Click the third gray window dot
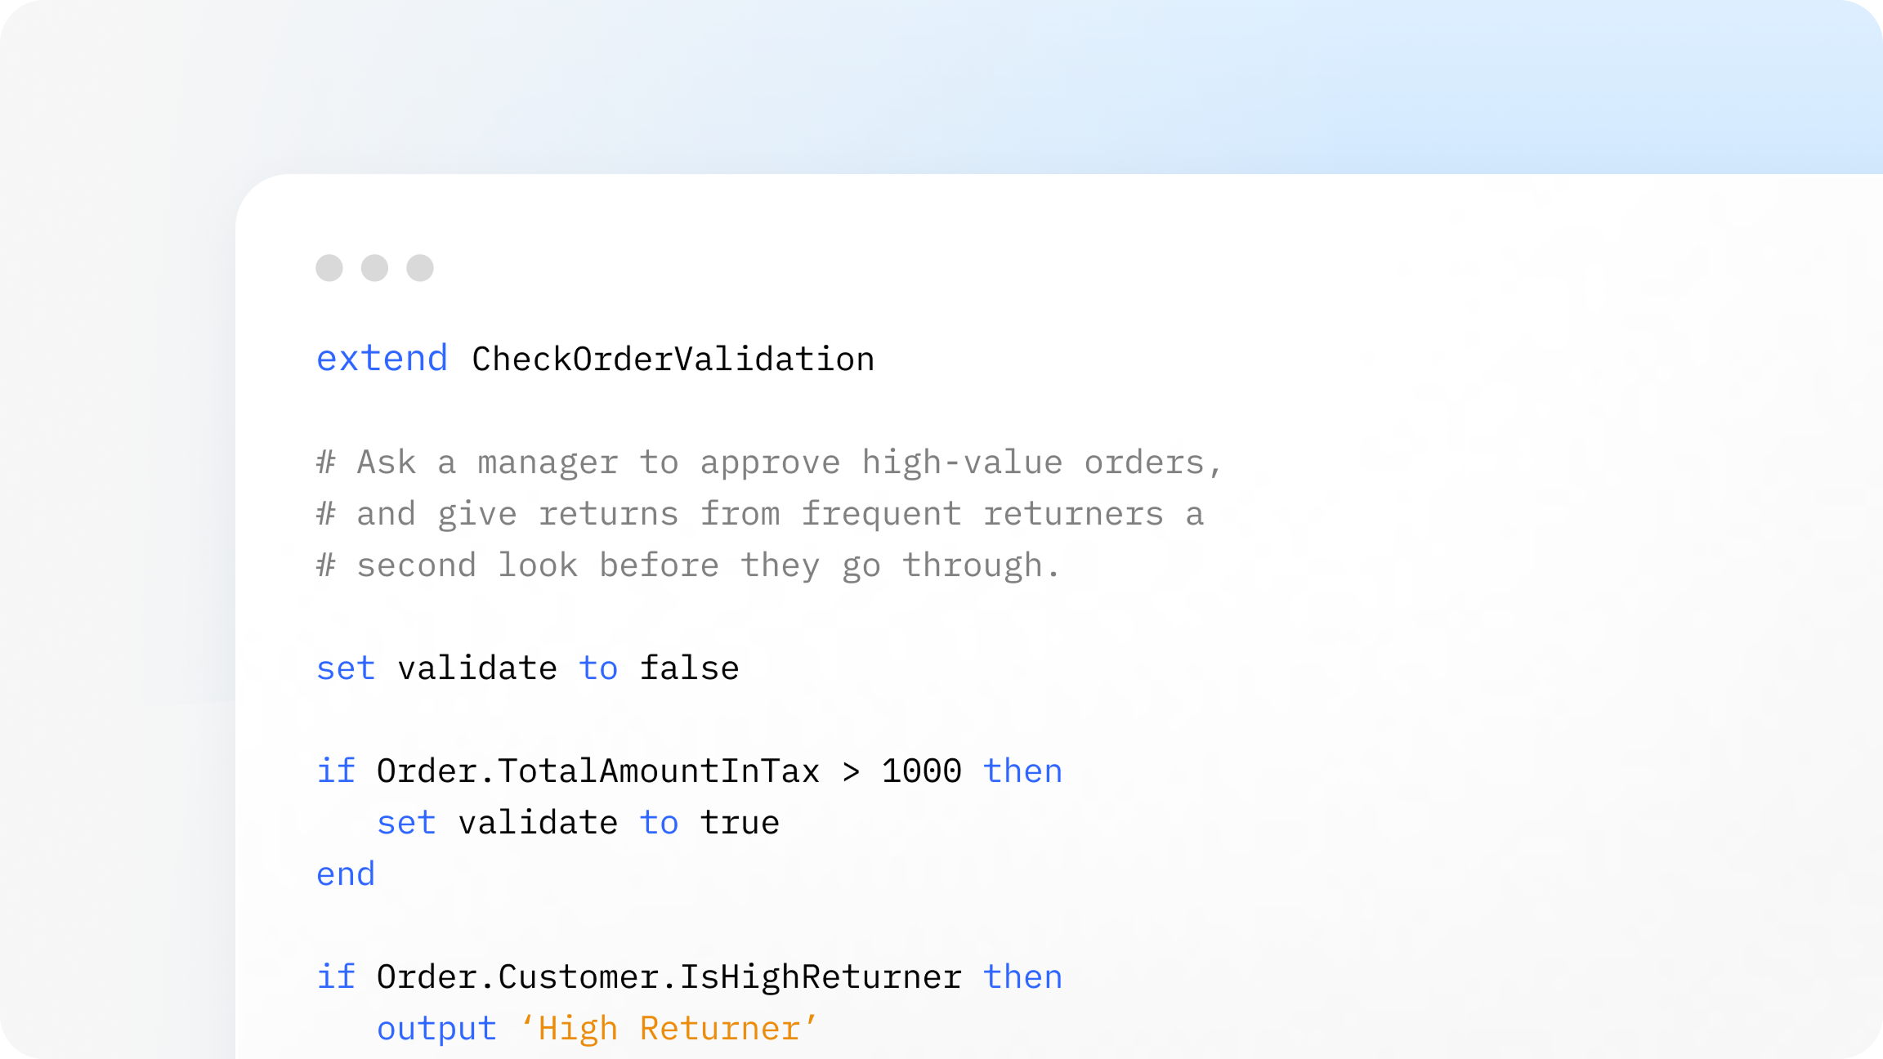The height and width of the screenshot is (1059, 1883). (x=420, y=268)
